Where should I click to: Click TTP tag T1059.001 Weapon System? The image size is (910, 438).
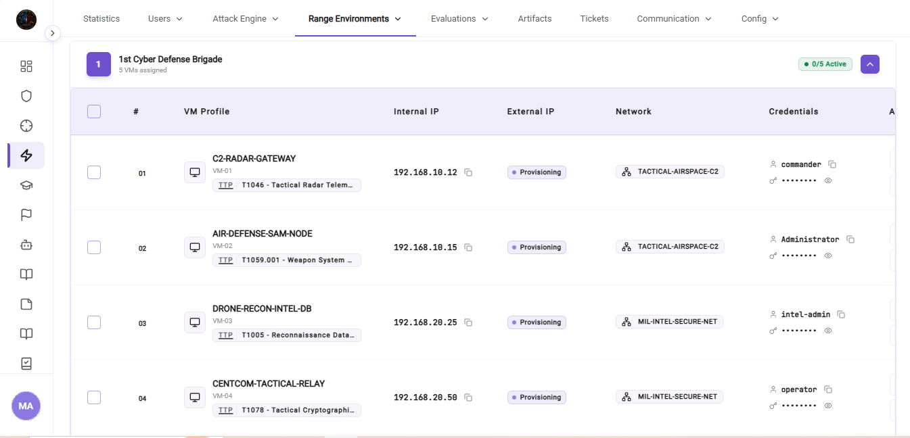287,260
